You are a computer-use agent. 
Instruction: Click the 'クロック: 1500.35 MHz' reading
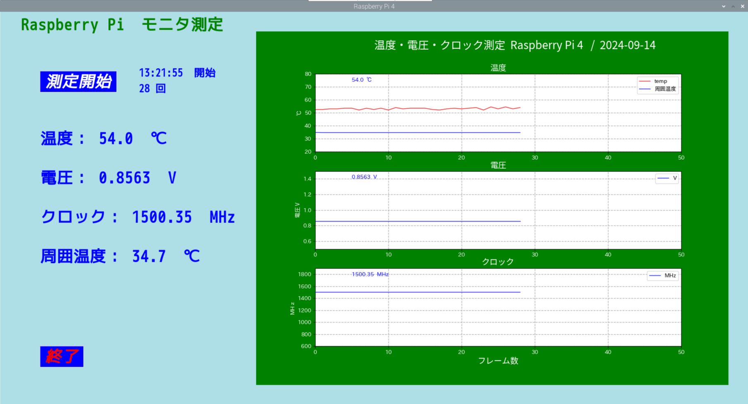click(x=138, y=217)
